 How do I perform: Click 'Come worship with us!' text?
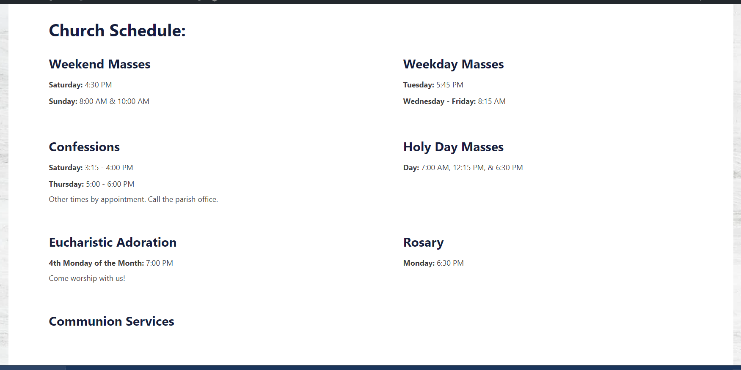click(87, 278)
